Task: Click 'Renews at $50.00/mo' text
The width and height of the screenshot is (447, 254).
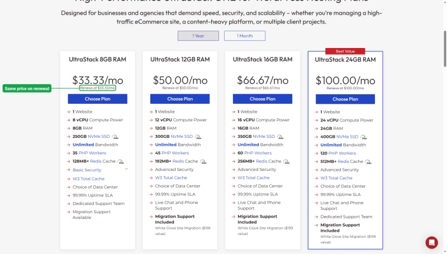Action: pos(180,88)
